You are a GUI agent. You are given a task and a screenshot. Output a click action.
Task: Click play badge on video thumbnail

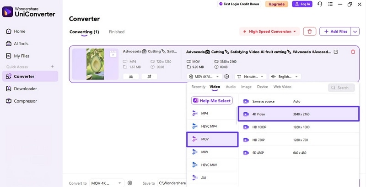(x=113, y=54)
